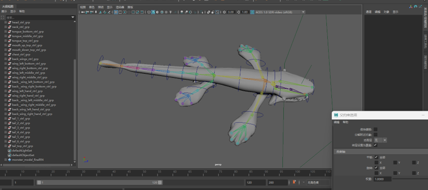Click the gamma icon beside 1.00 field
This screenshot has width=428, height=190.
pos(238,12)
